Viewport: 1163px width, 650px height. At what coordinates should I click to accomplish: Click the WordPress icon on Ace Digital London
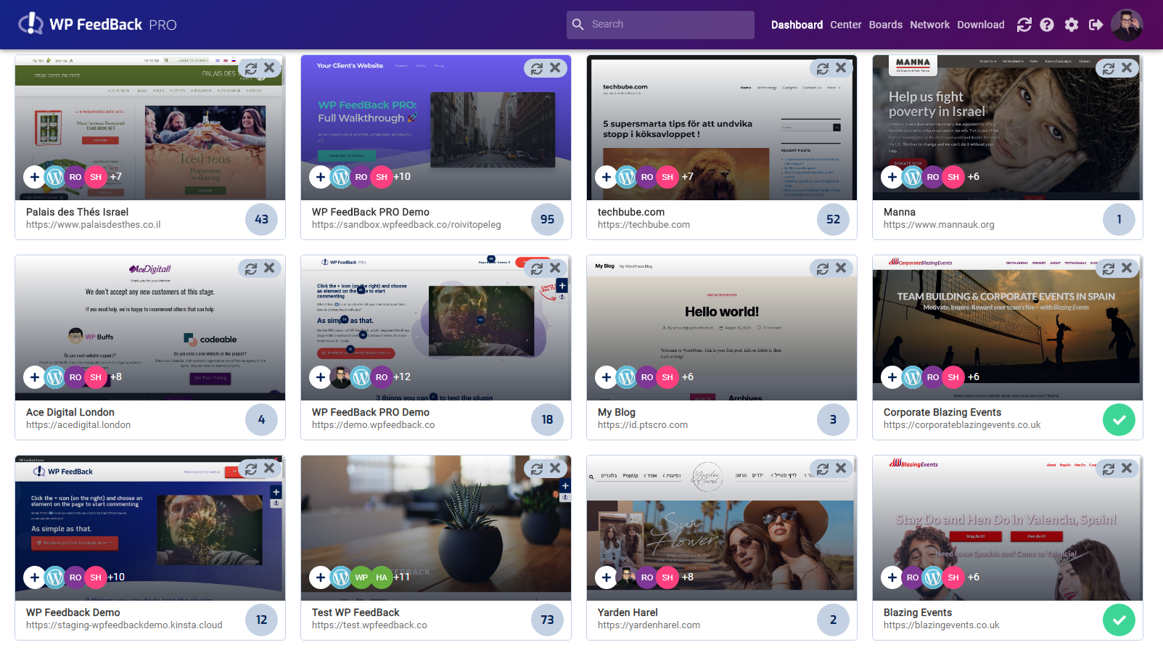tap(55, 377)
